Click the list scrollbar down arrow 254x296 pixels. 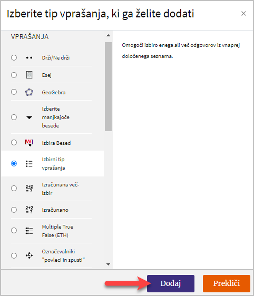tap(108, 264)
